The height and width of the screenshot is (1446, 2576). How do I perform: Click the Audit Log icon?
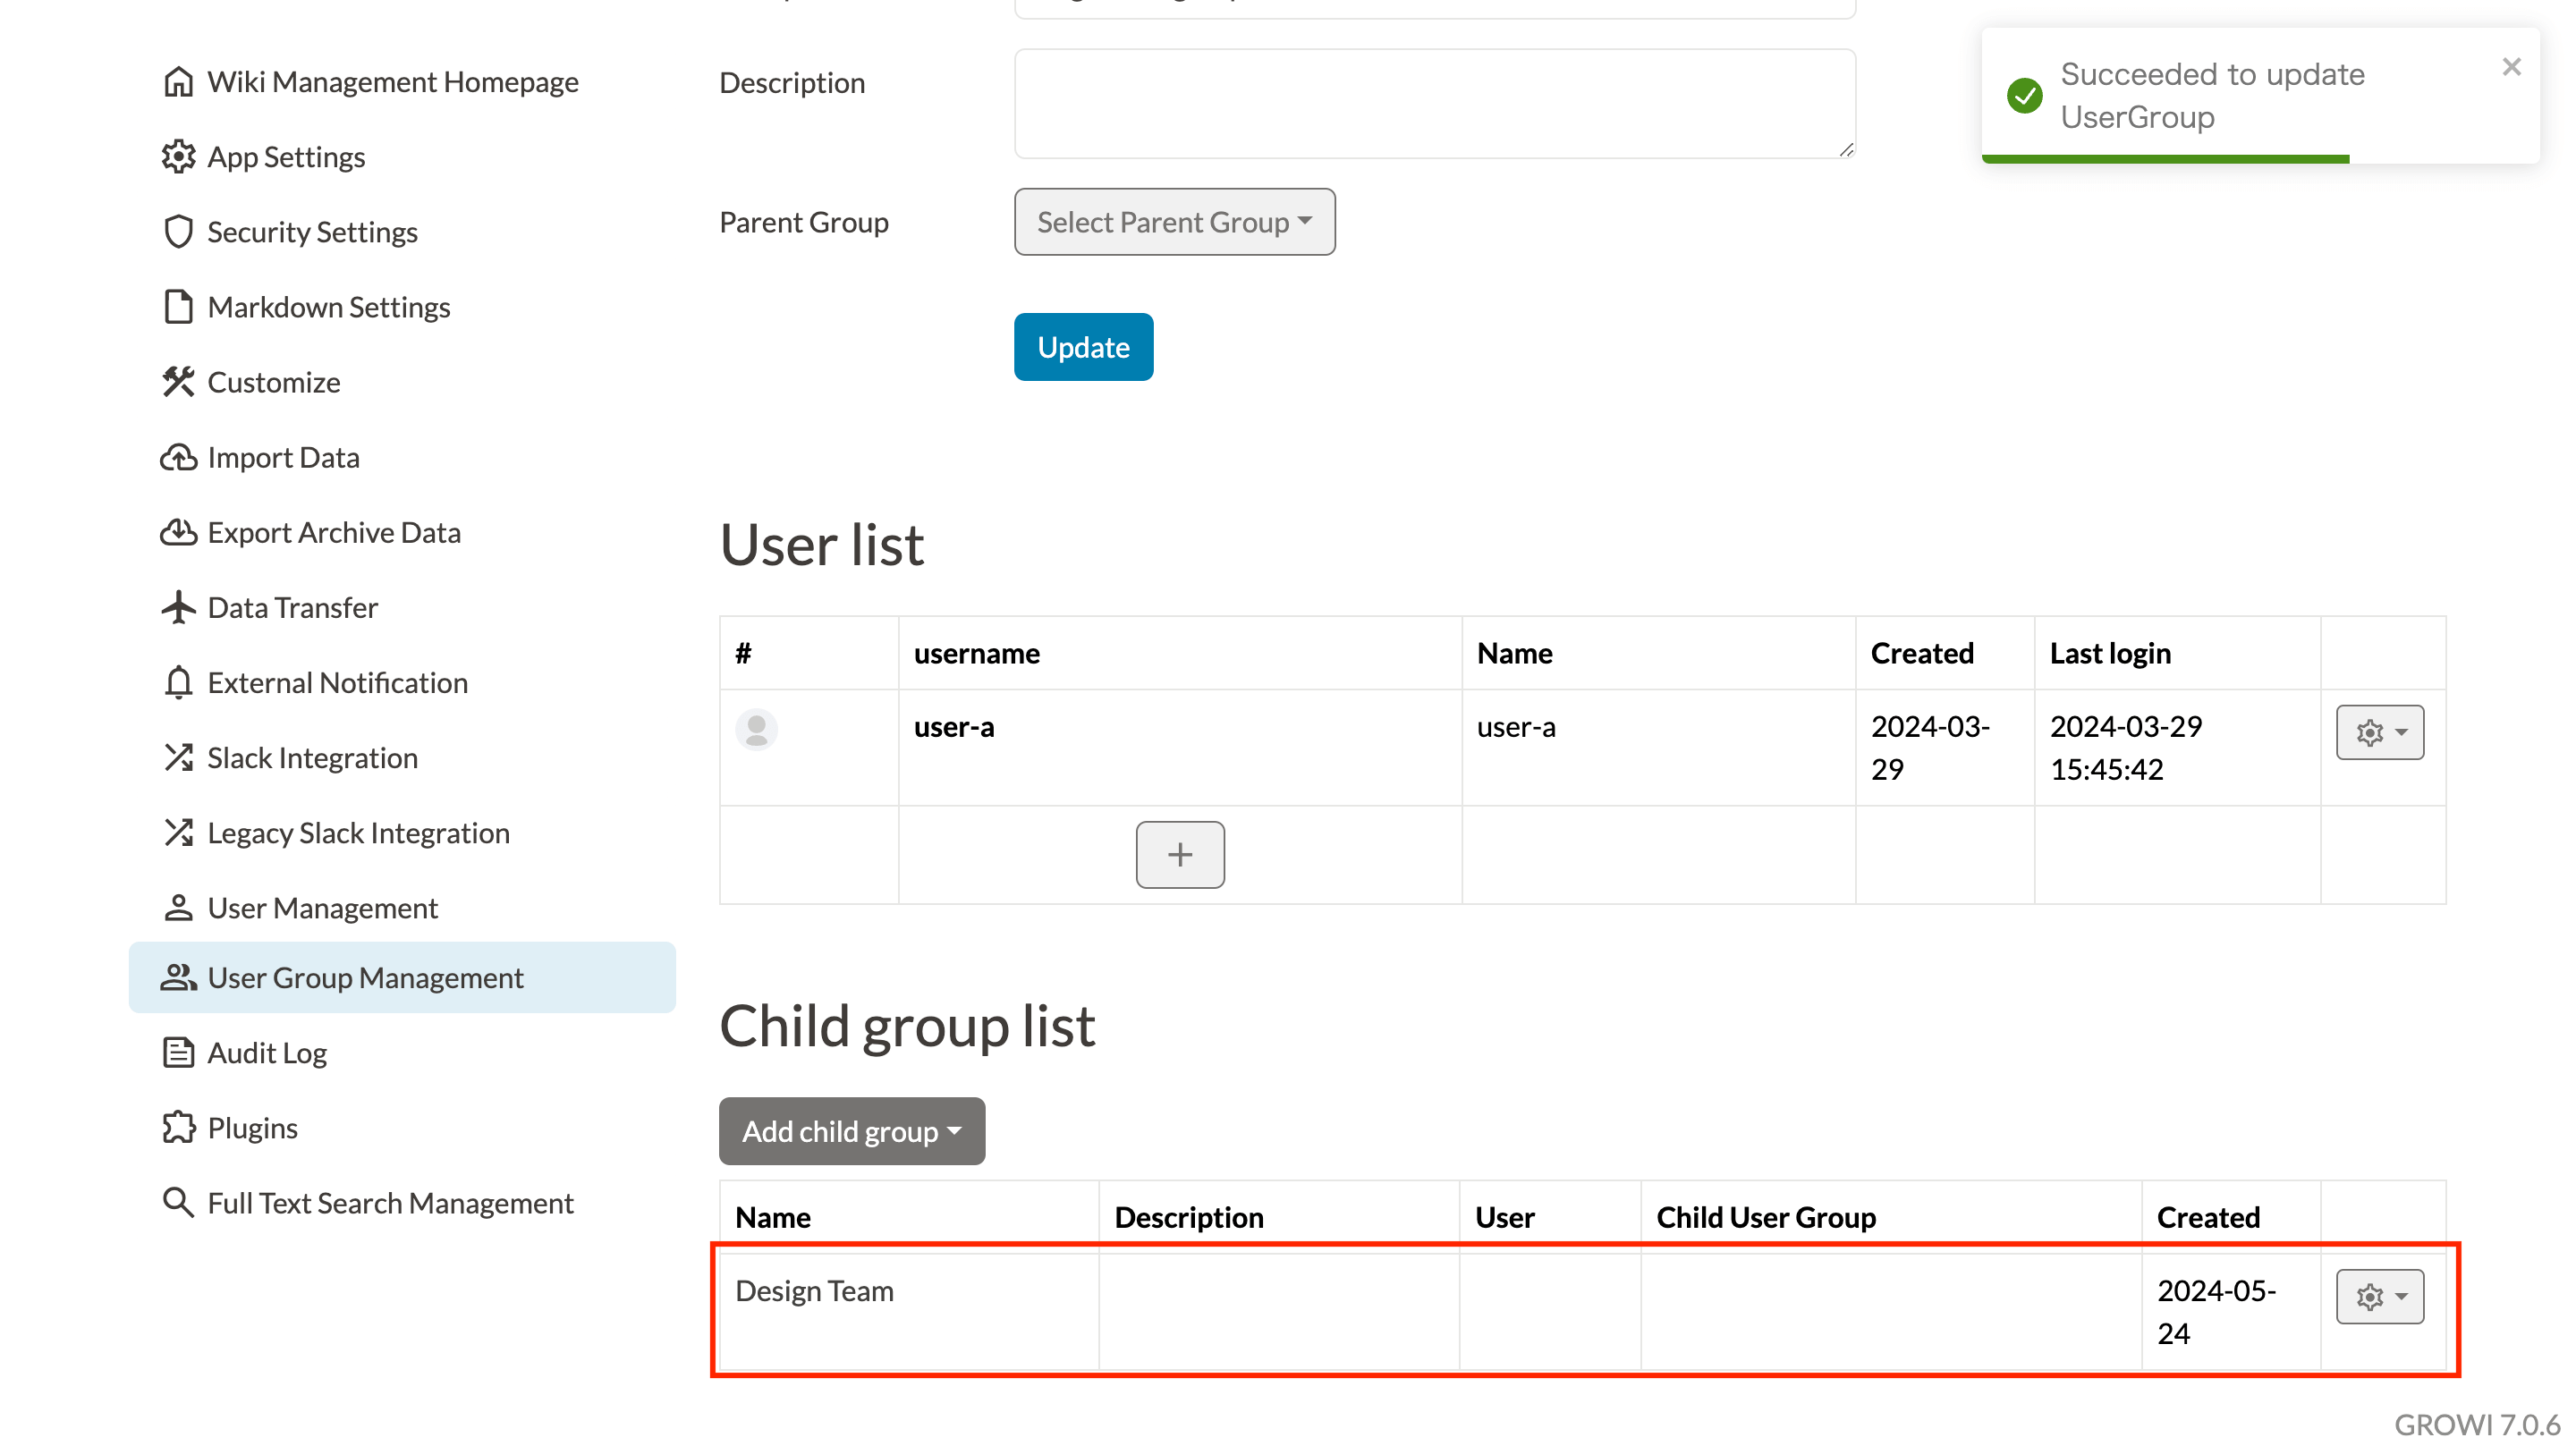tap(177, 1053)
